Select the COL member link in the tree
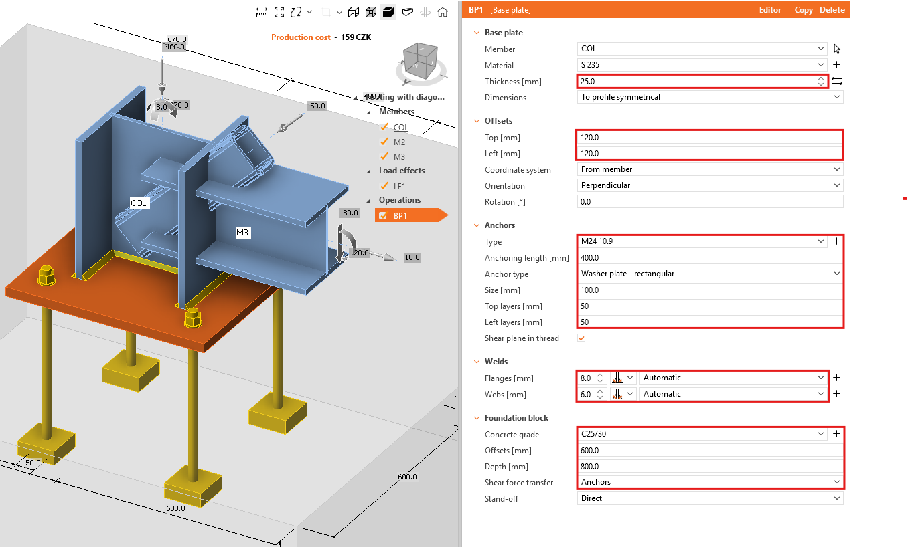The image size is (908, 547). [x=400, y=127]
